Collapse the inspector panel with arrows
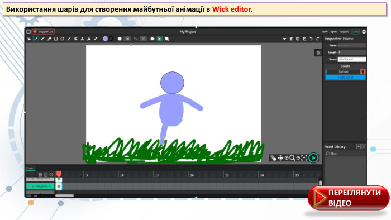 coord(318,53)
